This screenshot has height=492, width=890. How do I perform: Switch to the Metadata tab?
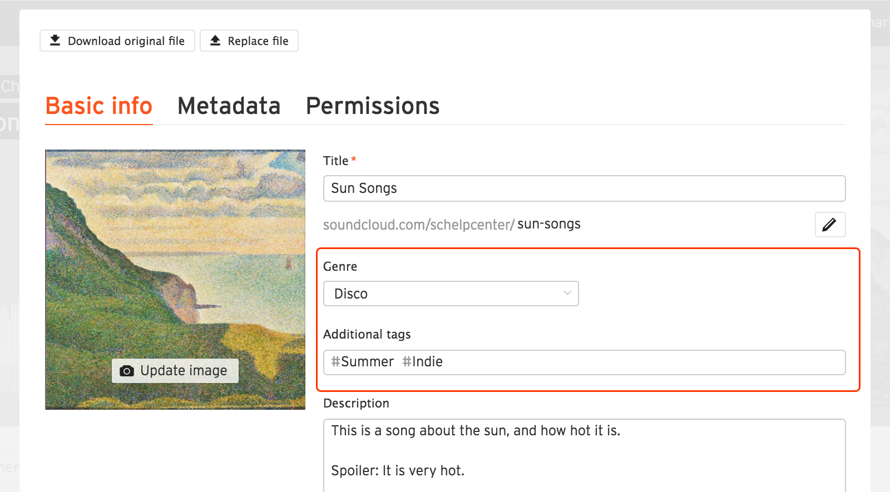coord(229,106)
